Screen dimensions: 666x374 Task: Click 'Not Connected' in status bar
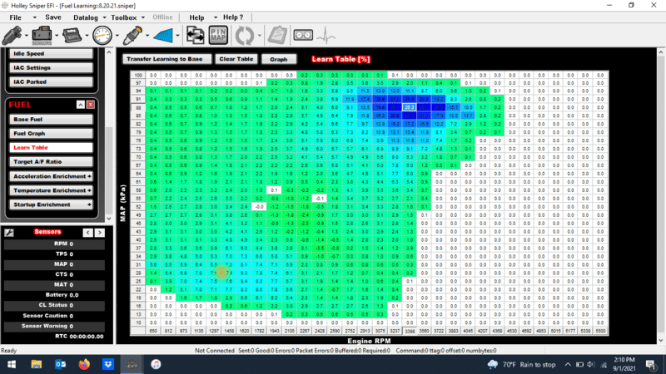click(x=215, y=351)
